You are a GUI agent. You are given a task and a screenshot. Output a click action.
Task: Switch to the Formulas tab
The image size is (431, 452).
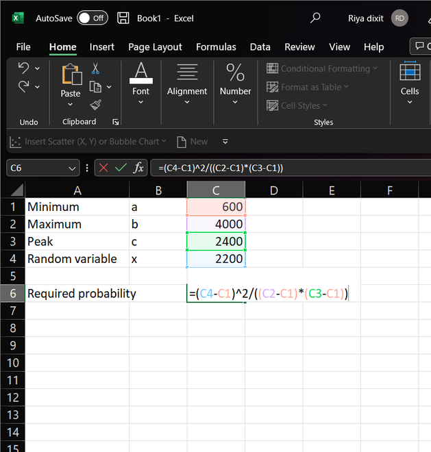216,47
